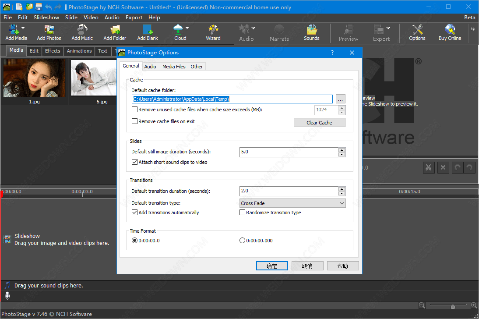Open the Sounds library icon
Image resolution: width=479 pixels, height=319 pixels.
[x=312, y=29]
